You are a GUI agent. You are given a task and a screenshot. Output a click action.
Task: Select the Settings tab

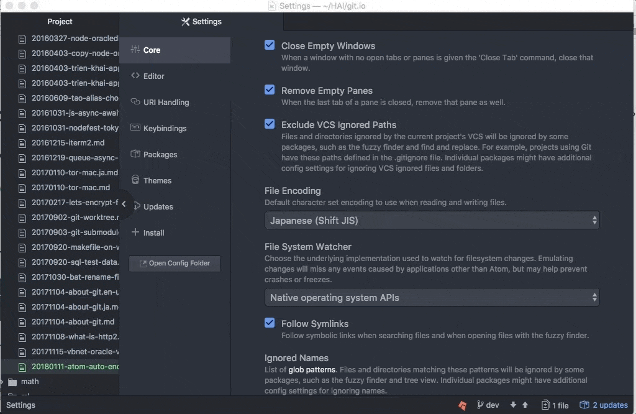point(201,22)
